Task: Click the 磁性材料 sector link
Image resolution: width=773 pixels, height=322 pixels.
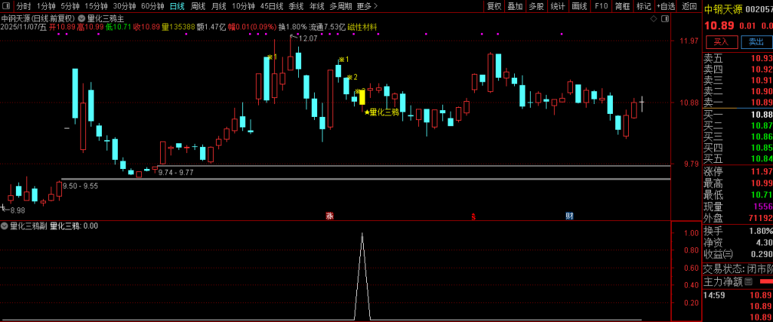Action: point(362,27)
